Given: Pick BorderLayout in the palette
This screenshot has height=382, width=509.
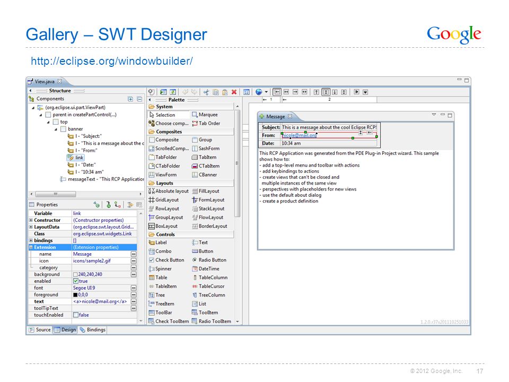Looking at the screenshot, I should pyautogui.click(x=209, y=227).
